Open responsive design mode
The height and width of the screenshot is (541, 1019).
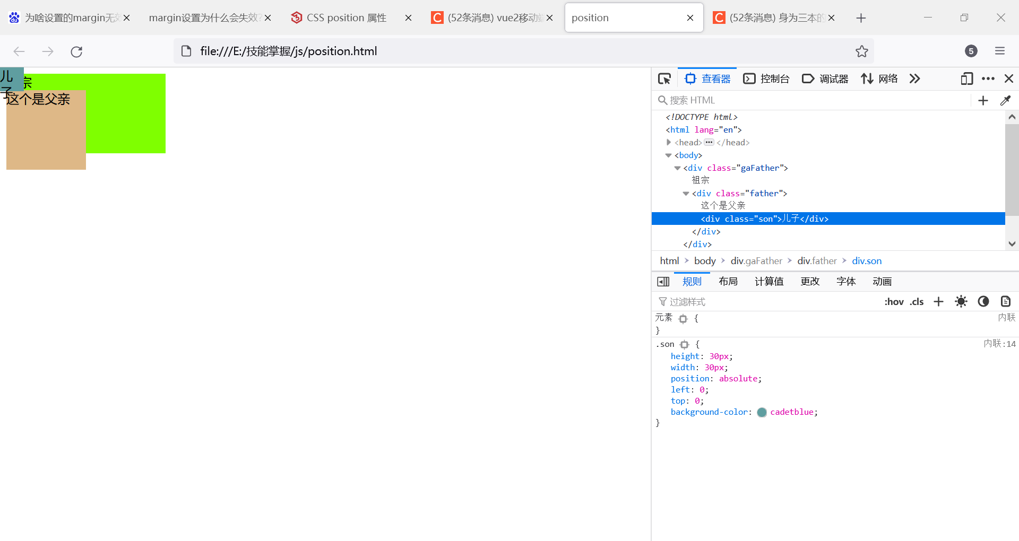coord(966,78)
